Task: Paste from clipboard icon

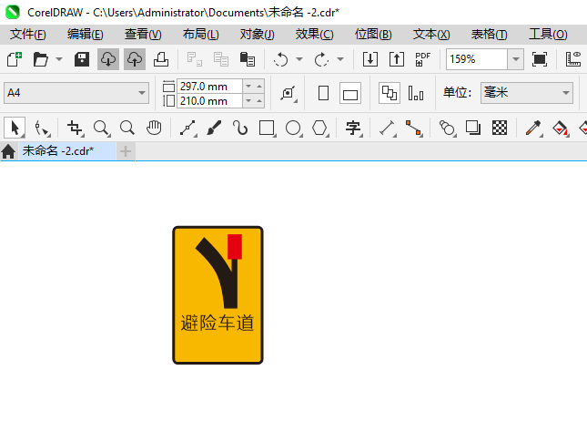Action: coord(247,59)
